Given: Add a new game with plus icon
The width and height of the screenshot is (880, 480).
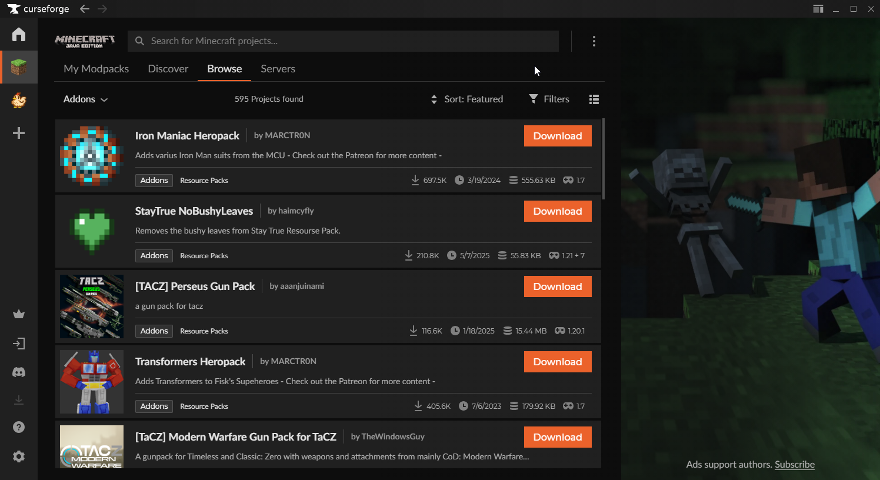Looking at the screenshot, I should 19,133.
